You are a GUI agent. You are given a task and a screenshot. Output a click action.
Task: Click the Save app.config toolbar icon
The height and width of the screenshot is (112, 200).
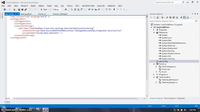pyautogui.click(x=22, y=10)
